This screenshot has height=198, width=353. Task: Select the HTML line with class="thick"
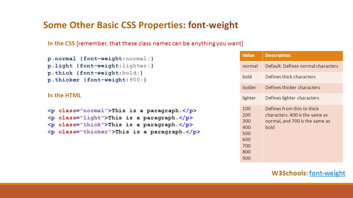coord(120,125)
